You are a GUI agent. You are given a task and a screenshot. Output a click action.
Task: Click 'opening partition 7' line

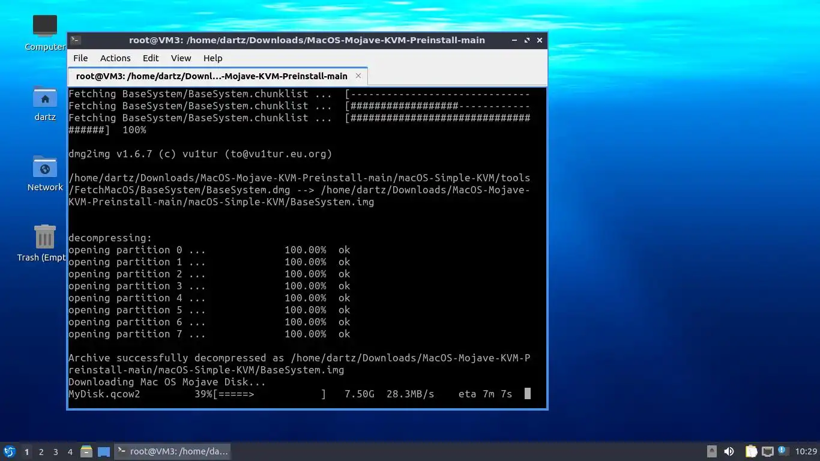209,334
